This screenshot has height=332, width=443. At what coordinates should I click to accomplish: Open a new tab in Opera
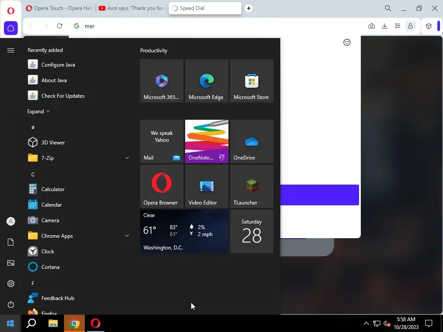pyautogui.click(x=249, y=8)
